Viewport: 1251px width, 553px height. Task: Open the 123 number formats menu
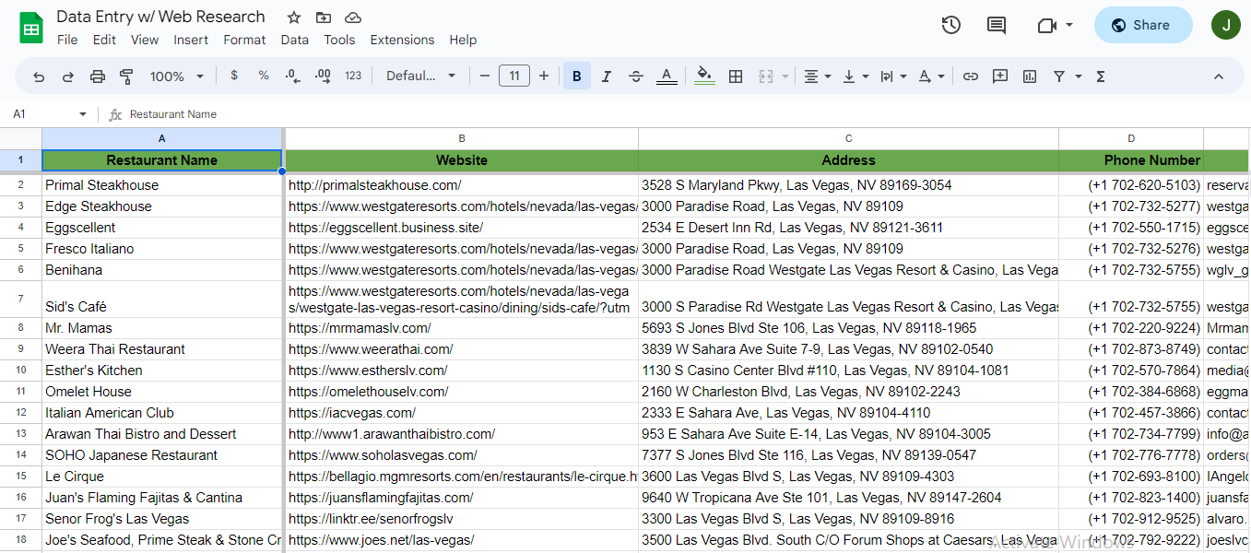[353, 76]
